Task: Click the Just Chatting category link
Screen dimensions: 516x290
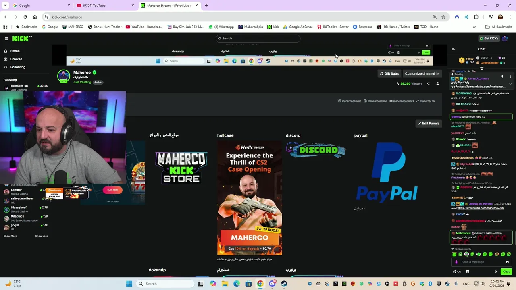Action: point(82,82)
